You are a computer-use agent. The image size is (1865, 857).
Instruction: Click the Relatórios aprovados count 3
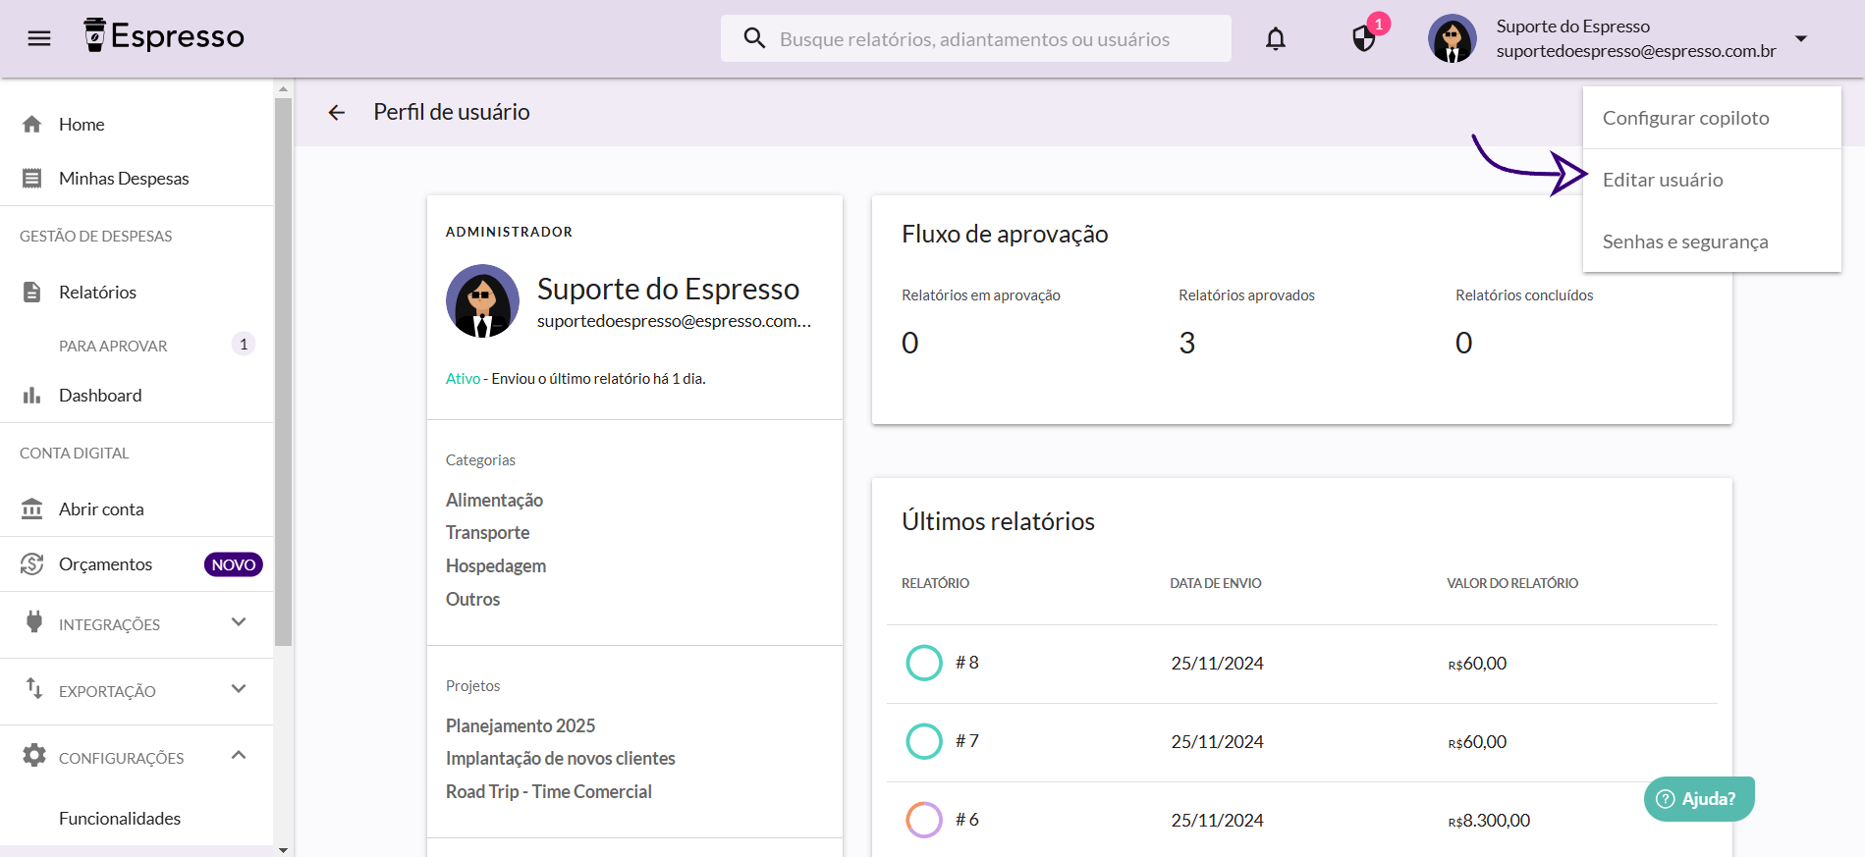click(1187, 343)
